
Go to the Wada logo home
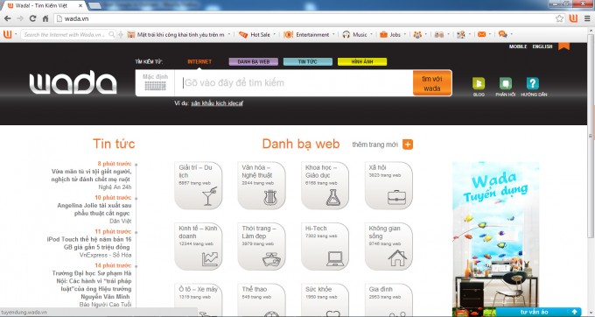pos(73,82)
